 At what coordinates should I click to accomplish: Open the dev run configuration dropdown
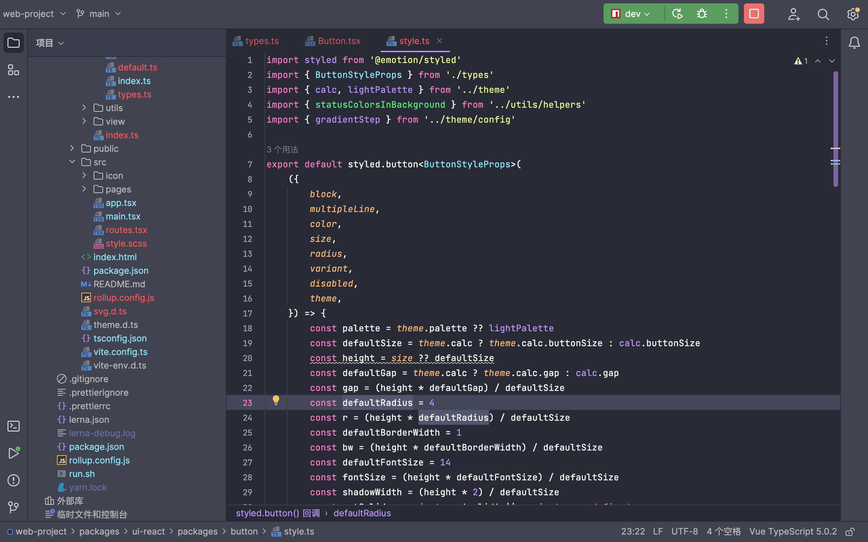click(x=631, y=14)
